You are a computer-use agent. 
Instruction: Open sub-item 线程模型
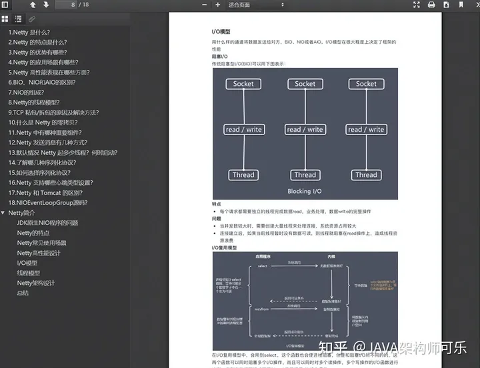click(29, 273)
